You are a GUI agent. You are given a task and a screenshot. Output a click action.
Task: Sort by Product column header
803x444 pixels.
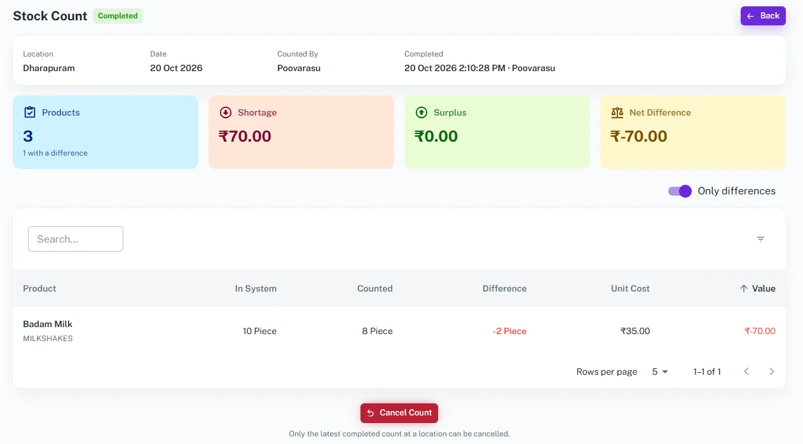click(x=39, y=288)
